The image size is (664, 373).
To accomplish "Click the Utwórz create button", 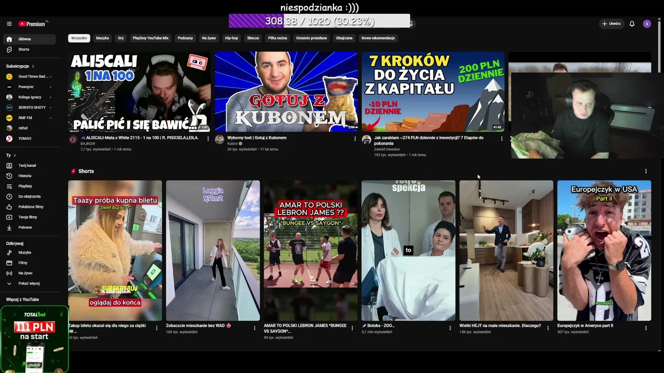I will (611, 24).
